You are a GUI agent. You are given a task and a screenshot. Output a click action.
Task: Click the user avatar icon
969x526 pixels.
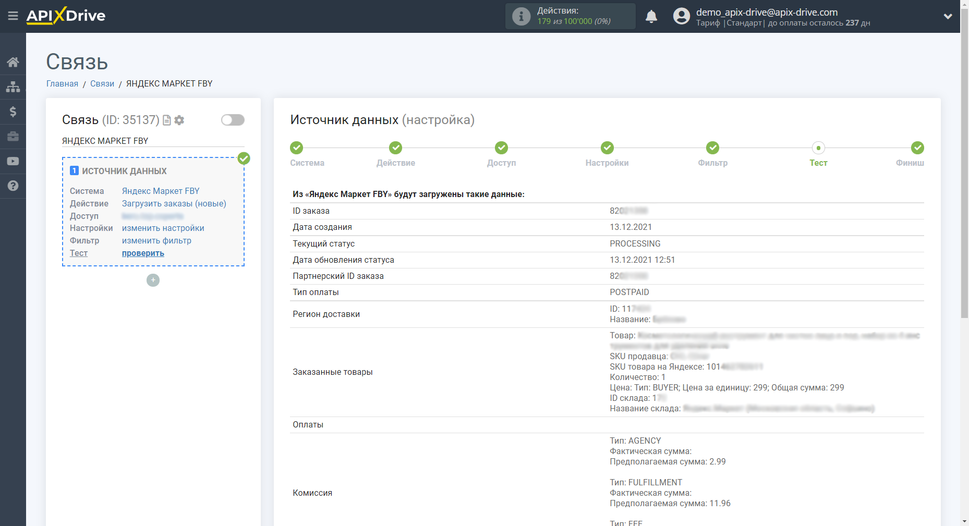681,16
